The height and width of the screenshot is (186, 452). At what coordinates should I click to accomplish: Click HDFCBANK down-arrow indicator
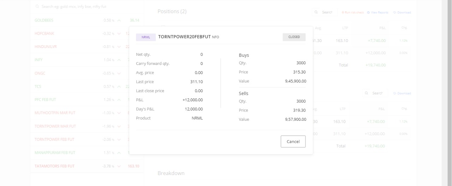119,34
